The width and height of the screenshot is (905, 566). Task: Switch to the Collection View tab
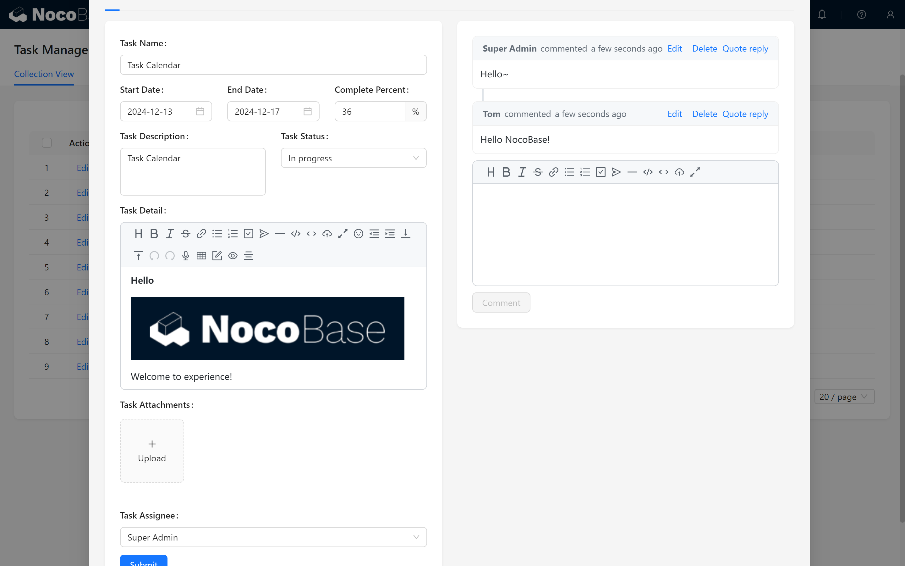(44, 74)
